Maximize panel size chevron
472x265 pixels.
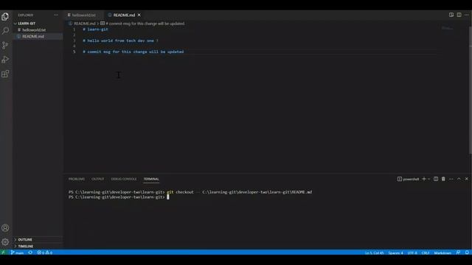459,179
